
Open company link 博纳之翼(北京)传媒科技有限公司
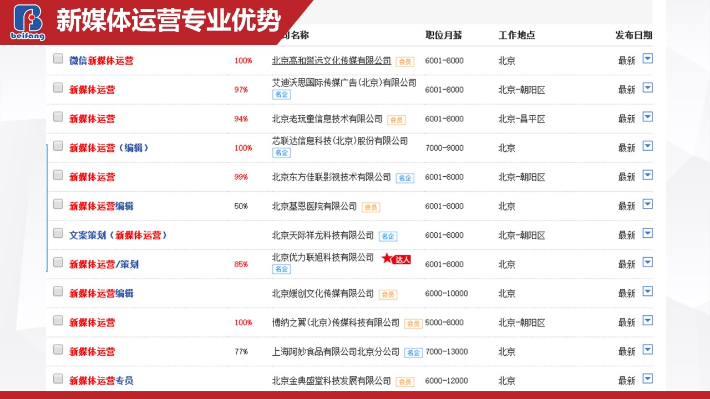336,323
